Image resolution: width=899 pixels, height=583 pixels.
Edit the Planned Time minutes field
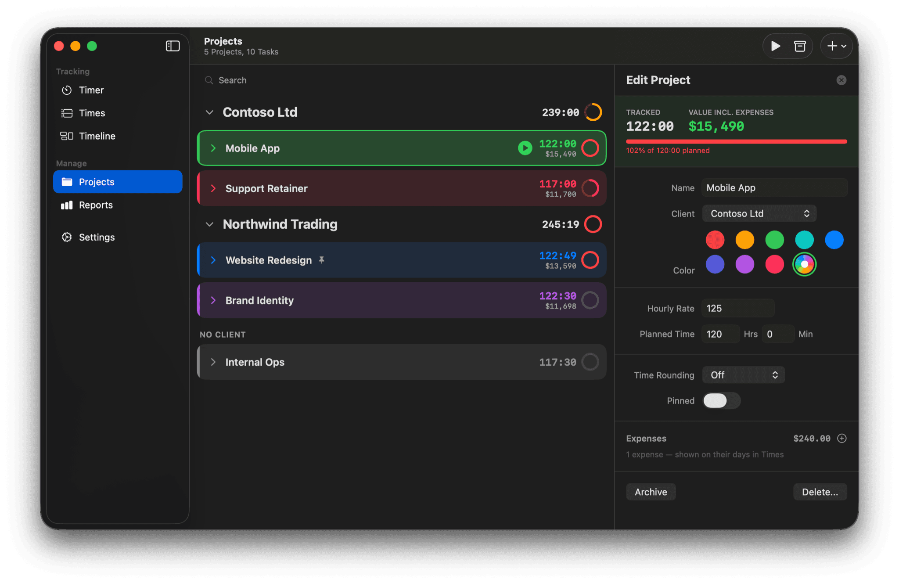(778, 334)
